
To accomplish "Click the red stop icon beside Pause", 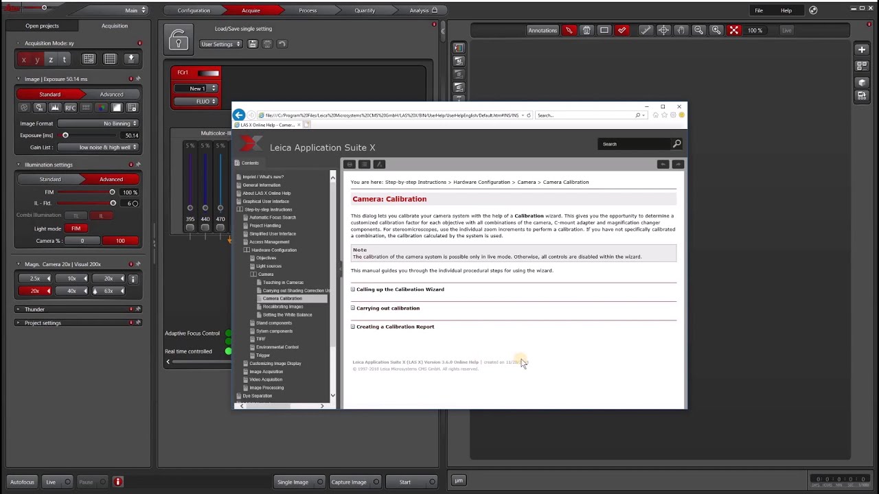I will 117,482.
